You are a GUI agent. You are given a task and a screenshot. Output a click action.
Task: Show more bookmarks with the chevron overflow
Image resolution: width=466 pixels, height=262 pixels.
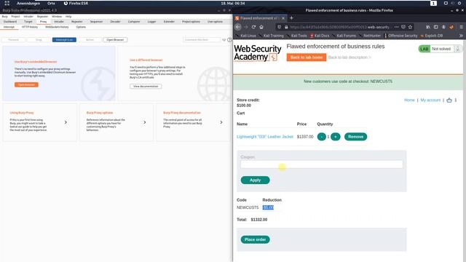pos(461,36)
